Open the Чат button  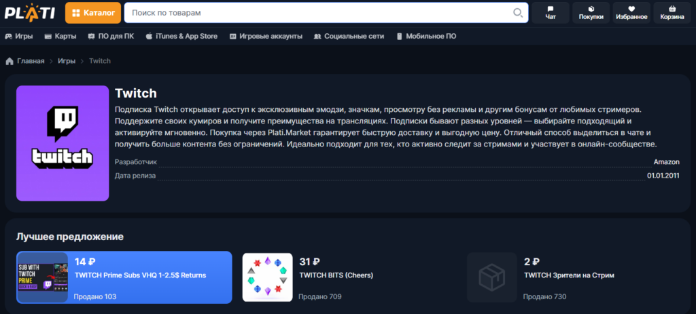coord(551,13)
